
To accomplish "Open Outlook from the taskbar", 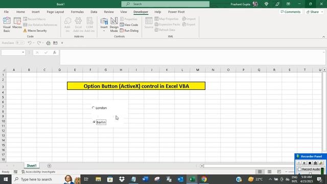I will pyautogui.click(x=180, y=179).
